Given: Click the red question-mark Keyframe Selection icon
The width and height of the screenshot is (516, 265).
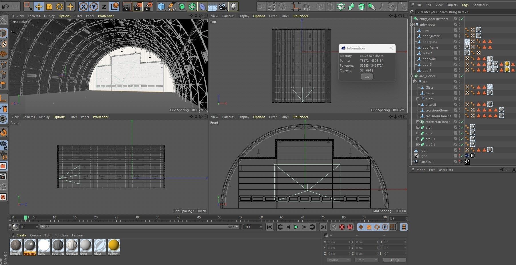Looking at the screenshot, I should 350,227.
